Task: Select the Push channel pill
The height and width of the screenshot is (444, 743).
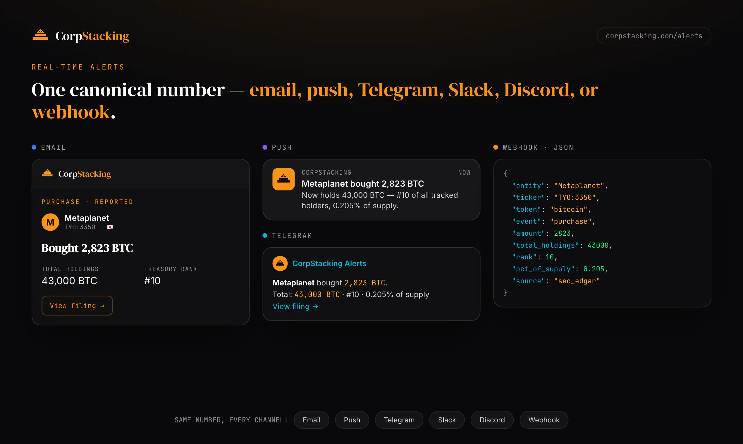Action: point(352,420)
